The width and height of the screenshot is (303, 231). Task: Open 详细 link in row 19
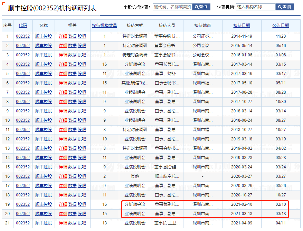tap(63, 204)
